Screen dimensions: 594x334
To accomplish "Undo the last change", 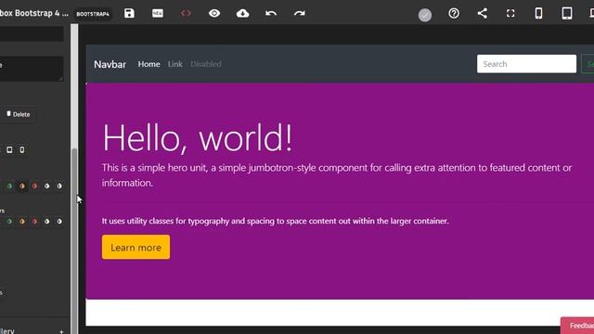I will click(x=271, y=13).
